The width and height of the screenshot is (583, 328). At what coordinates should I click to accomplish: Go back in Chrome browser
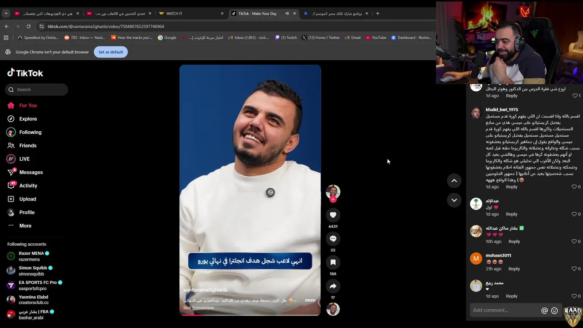point(6,26)
